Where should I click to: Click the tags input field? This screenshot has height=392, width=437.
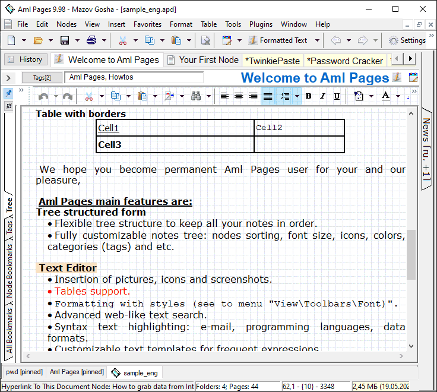[x=134, y=77]
